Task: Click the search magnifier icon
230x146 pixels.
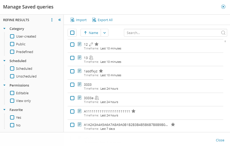Action: tap(223, 33)
